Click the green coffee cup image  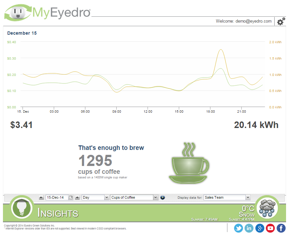(189, 163)
